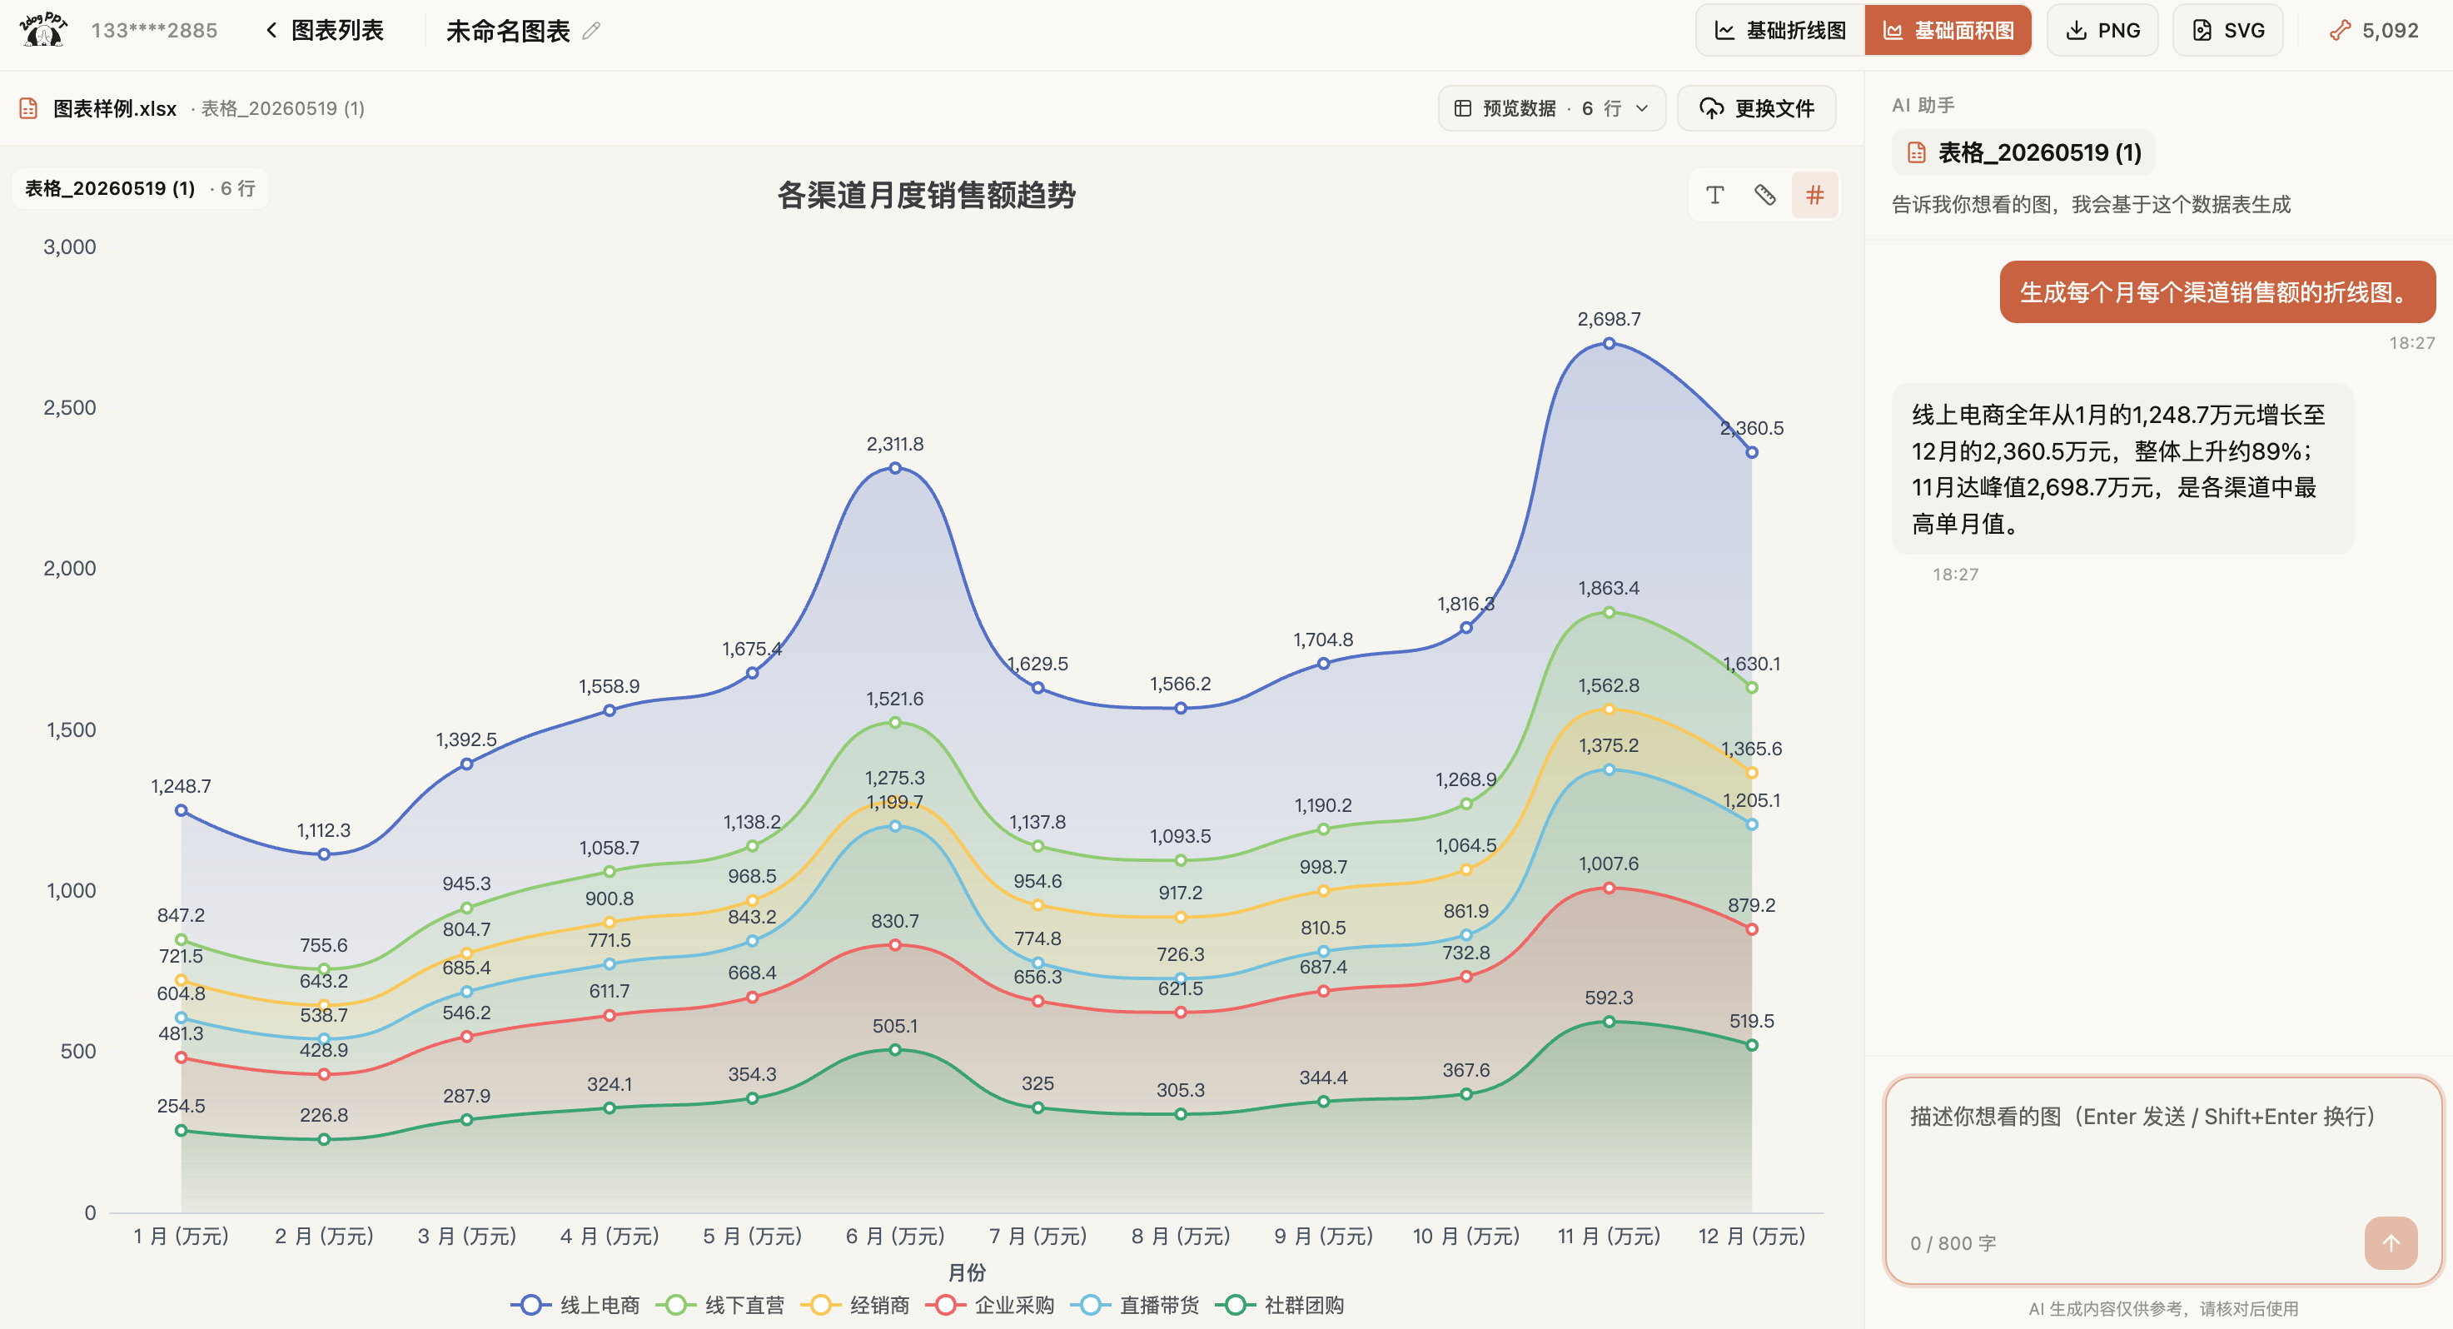Image resolution: width=2453 pixels, height=1329 pixels.
Task: Click 更换文件 to upload a new file
Action: (x=1756, y=108)
